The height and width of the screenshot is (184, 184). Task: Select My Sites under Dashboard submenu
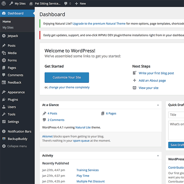[8, 27]
